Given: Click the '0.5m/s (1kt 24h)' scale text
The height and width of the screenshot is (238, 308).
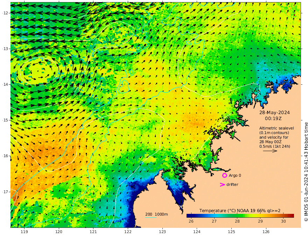Looking at the screenshot, I should click(275, 146).
